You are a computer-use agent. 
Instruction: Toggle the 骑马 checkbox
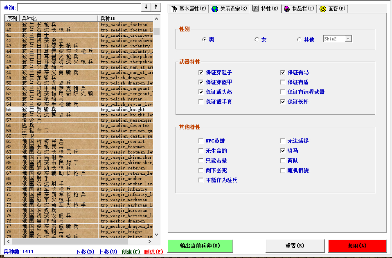tap(283, 151)
